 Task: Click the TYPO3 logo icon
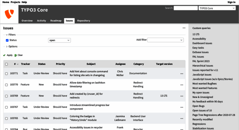(9, 14)
